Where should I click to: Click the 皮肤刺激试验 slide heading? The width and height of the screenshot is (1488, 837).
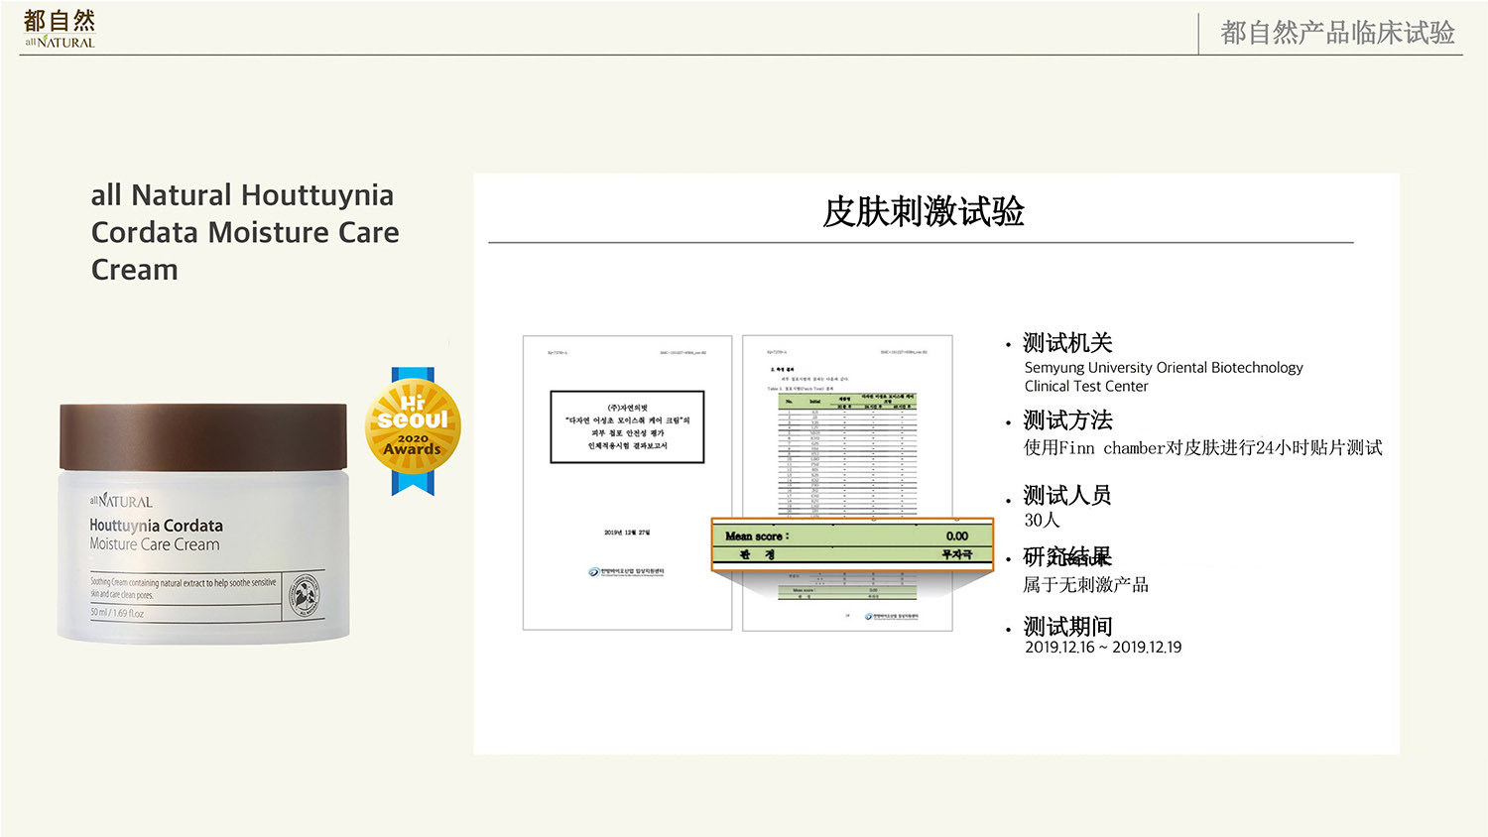point(923,211)
